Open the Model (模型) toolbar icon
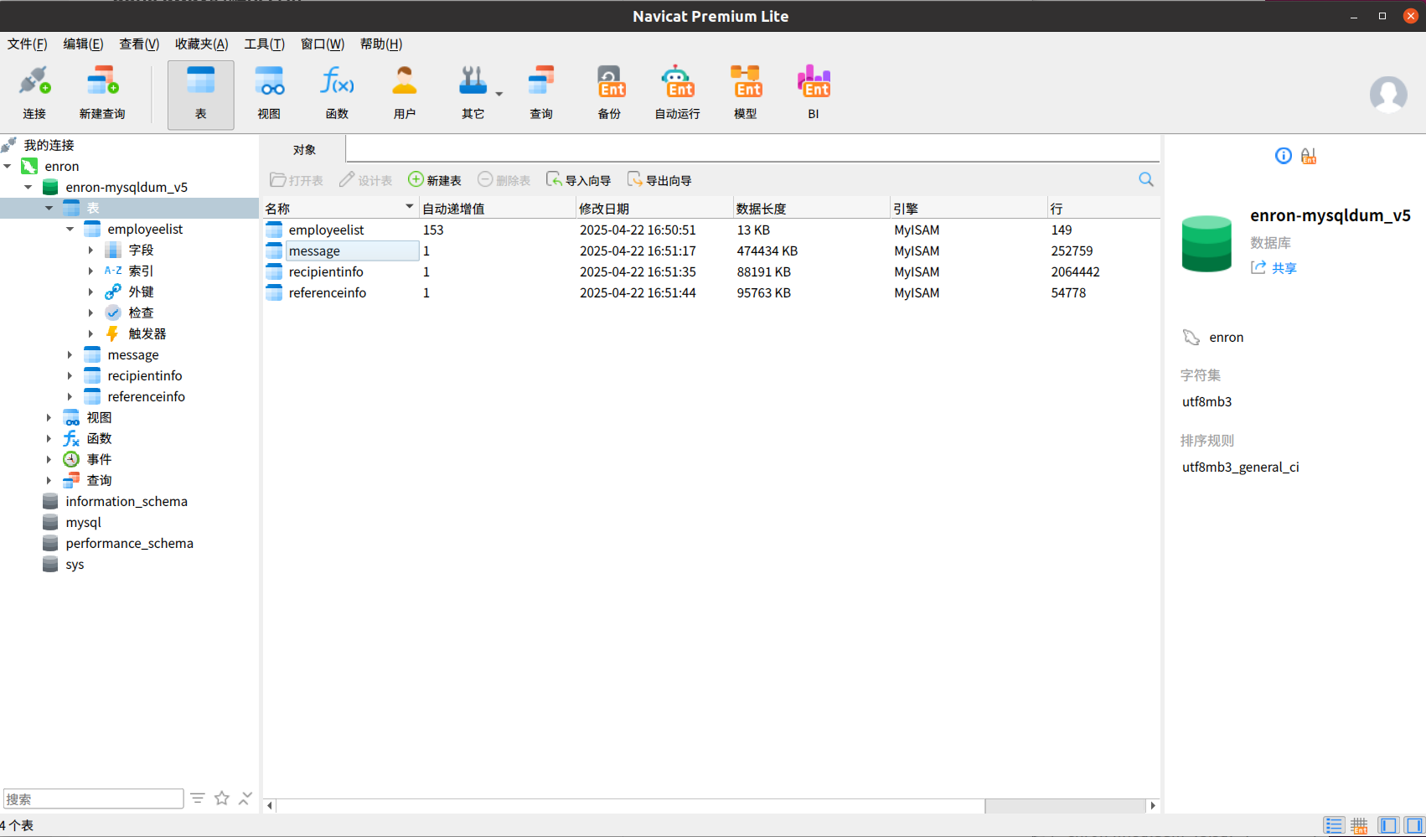Screen dimensions: 1426x837 745,93
